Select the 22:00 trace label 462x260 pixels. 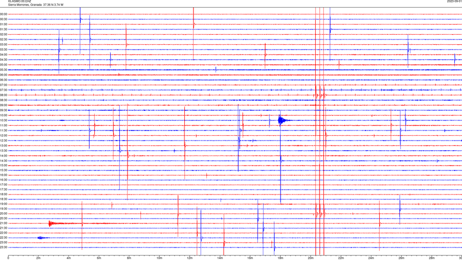point(4,233)
